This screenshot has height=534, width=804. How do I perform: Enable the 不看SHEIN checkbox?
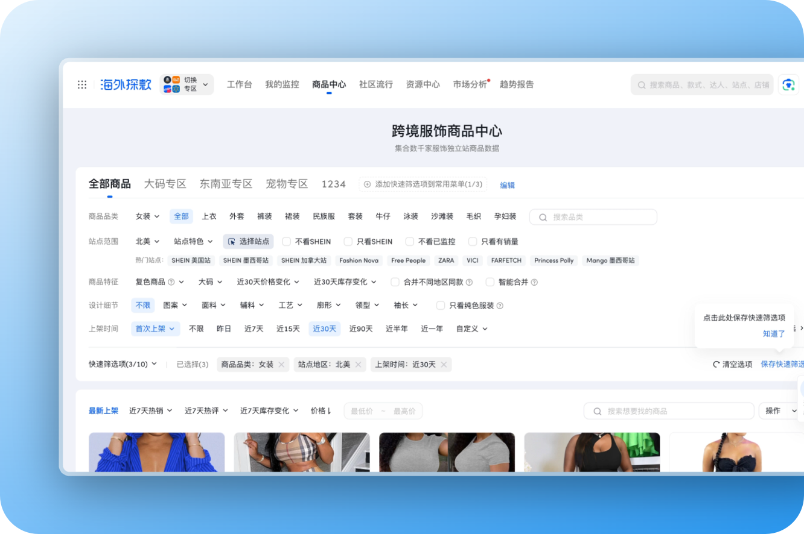(x=287, y=242)
